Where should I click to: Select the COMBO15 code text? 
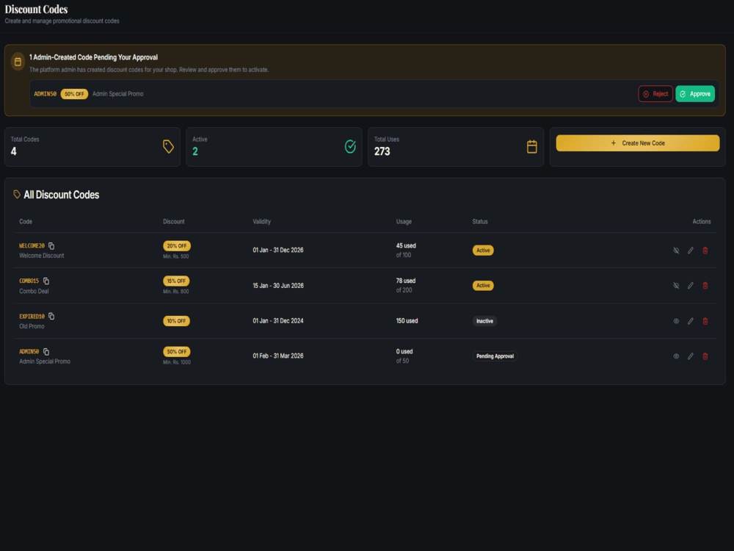click(x=29, y=281)
